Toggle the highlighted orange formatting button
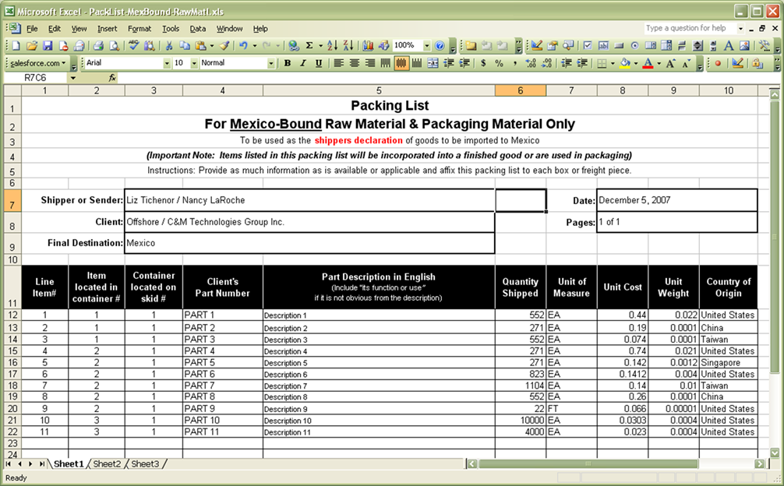 (401, 63)
